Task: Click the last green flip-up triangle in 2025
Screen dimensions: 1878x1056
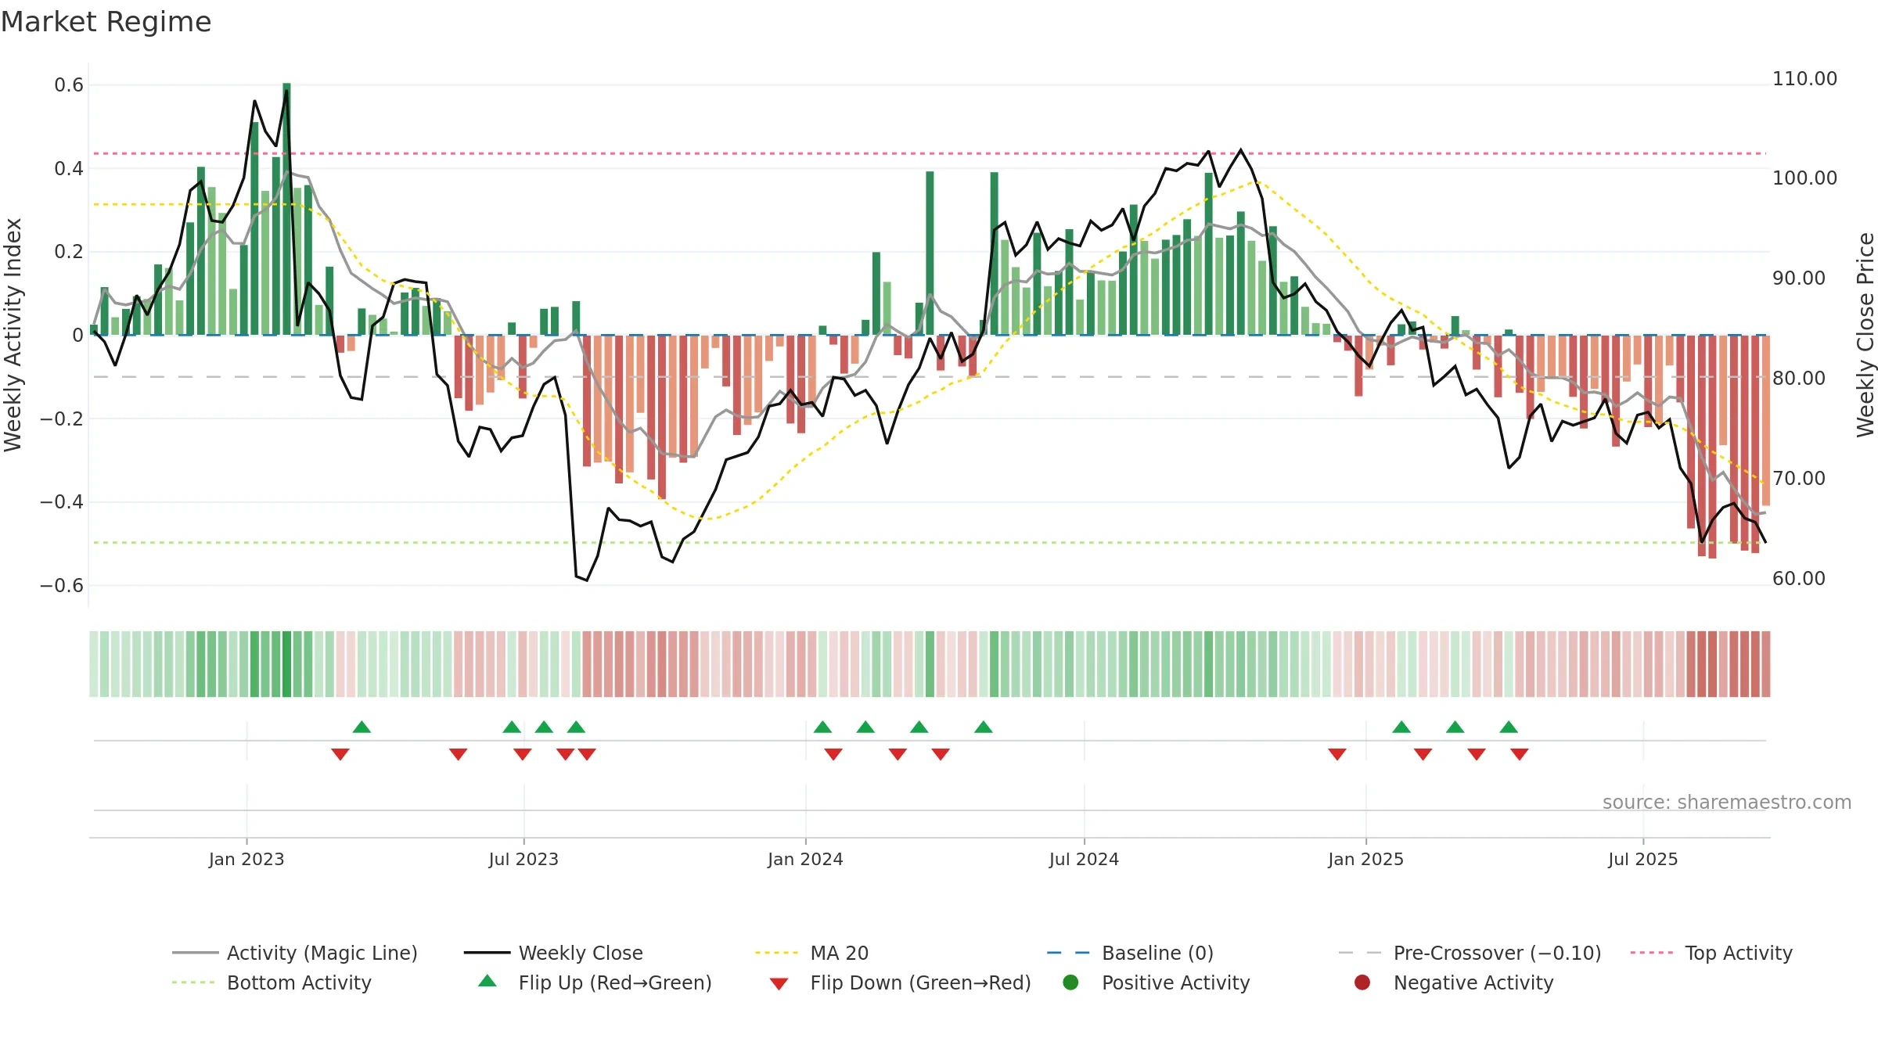Action: (1509, 727)
